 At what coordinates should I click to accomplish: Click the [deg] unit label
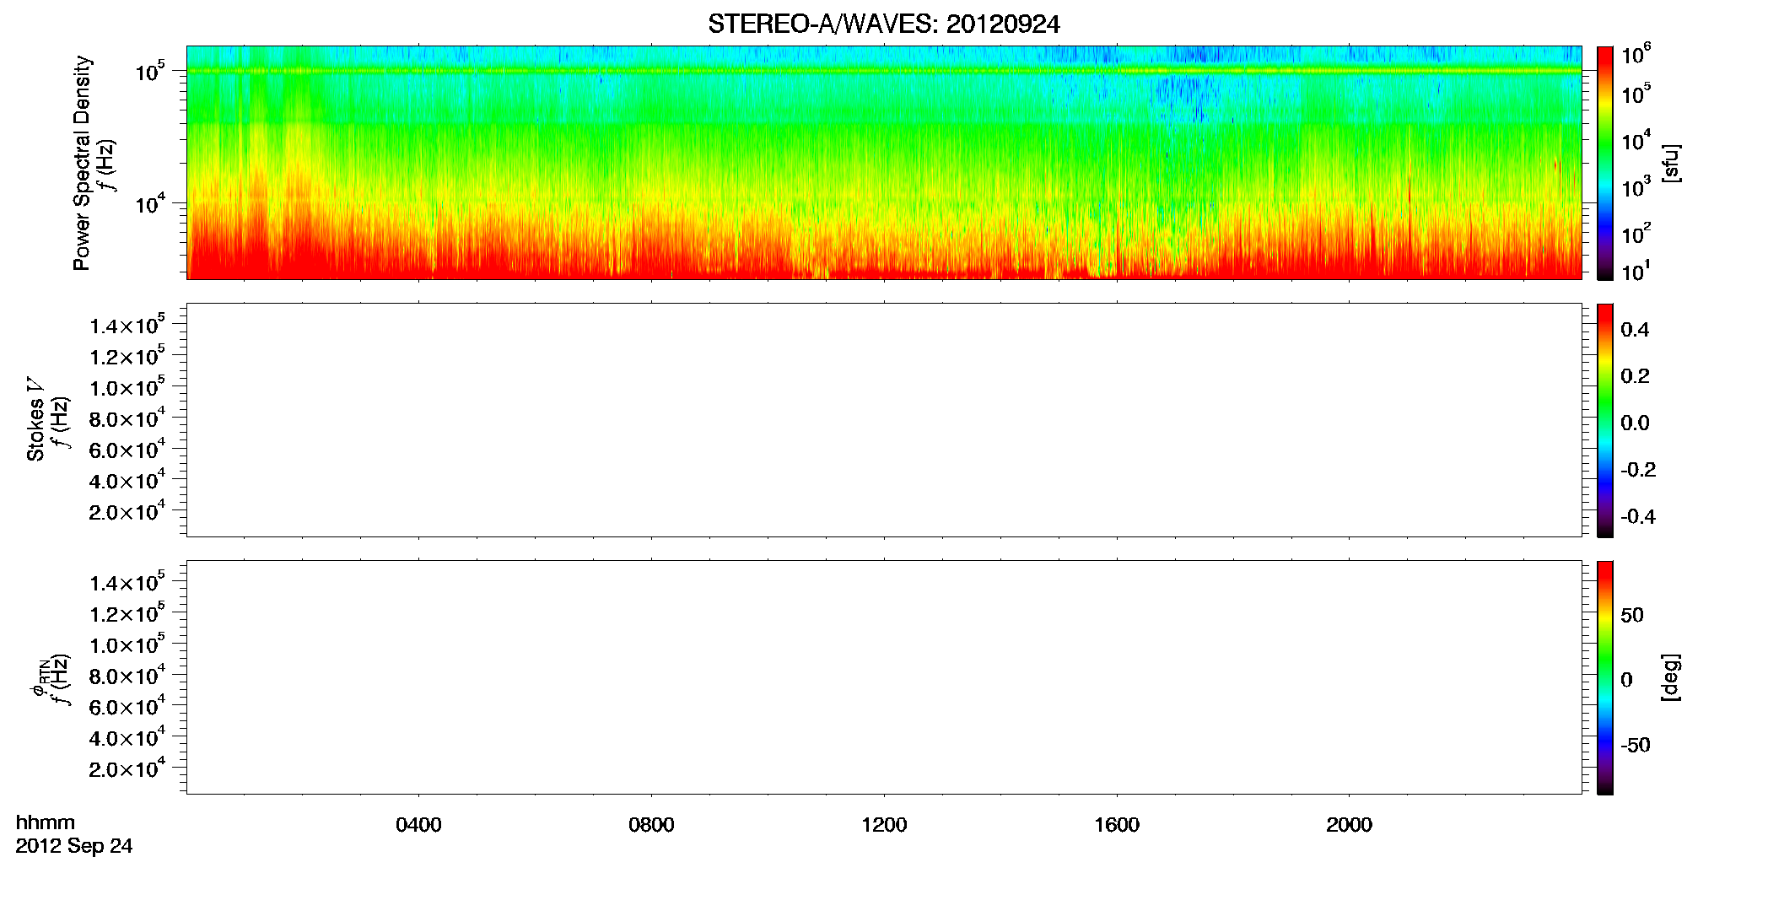(1671, 677)
